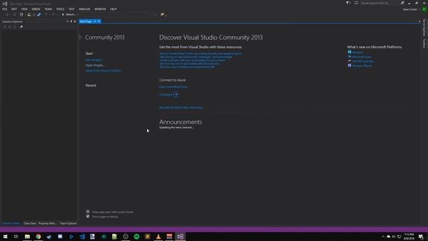This screenshot has height=241, width=428.
Task: Open the signed-in user account dropdown
Action: (411, 9)
